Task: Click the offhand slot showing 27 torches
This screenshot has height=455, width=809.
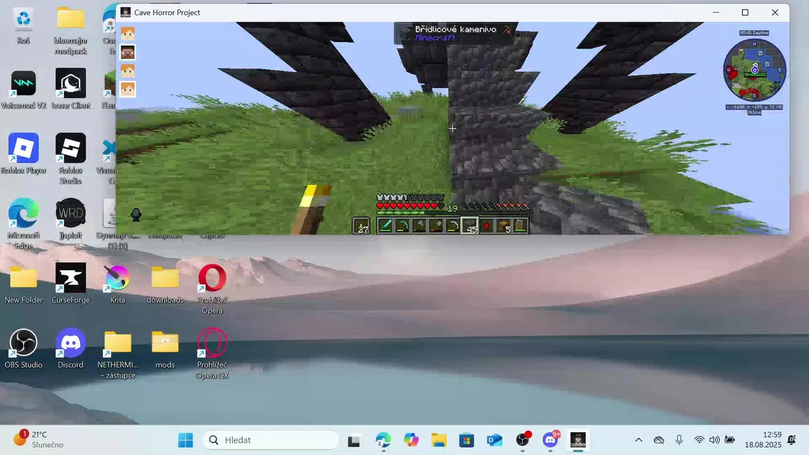Action: [x=361, y=226]
